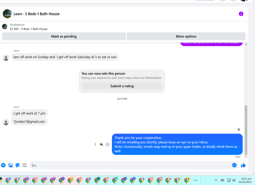Mark the listing as pending
Image resolution: width=255 pixels, height=185 pixels.
click(64, 36)
